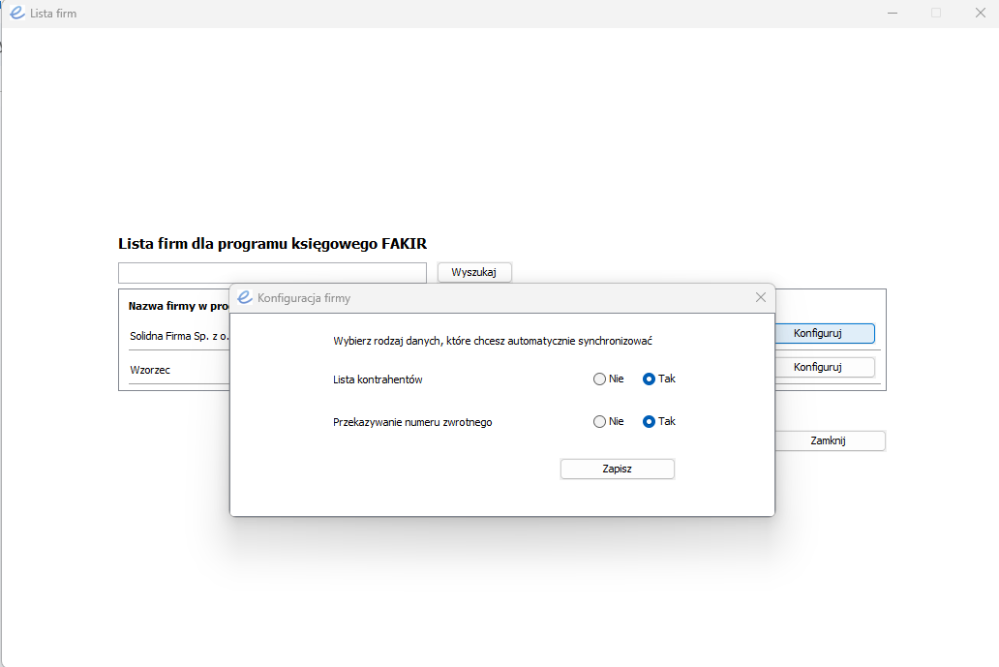Click the Zamknij button
Screen dimensions: 999x667
click(830, 440)
